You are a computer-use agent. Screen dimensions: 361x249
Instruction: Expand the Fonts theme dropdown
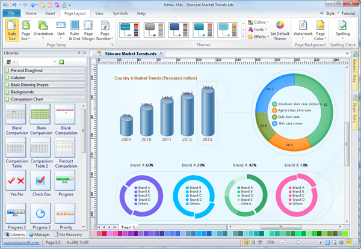pos(258,29)
